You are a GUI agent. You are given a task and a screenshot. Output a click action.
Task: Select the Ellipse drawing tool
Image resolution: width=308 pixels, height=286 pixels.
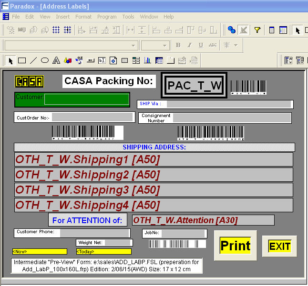45,60
